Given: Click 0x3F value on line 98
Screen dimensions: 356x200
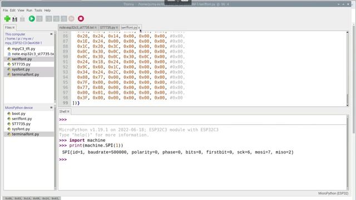Looking at the screenshot, I should coord(82,98).
